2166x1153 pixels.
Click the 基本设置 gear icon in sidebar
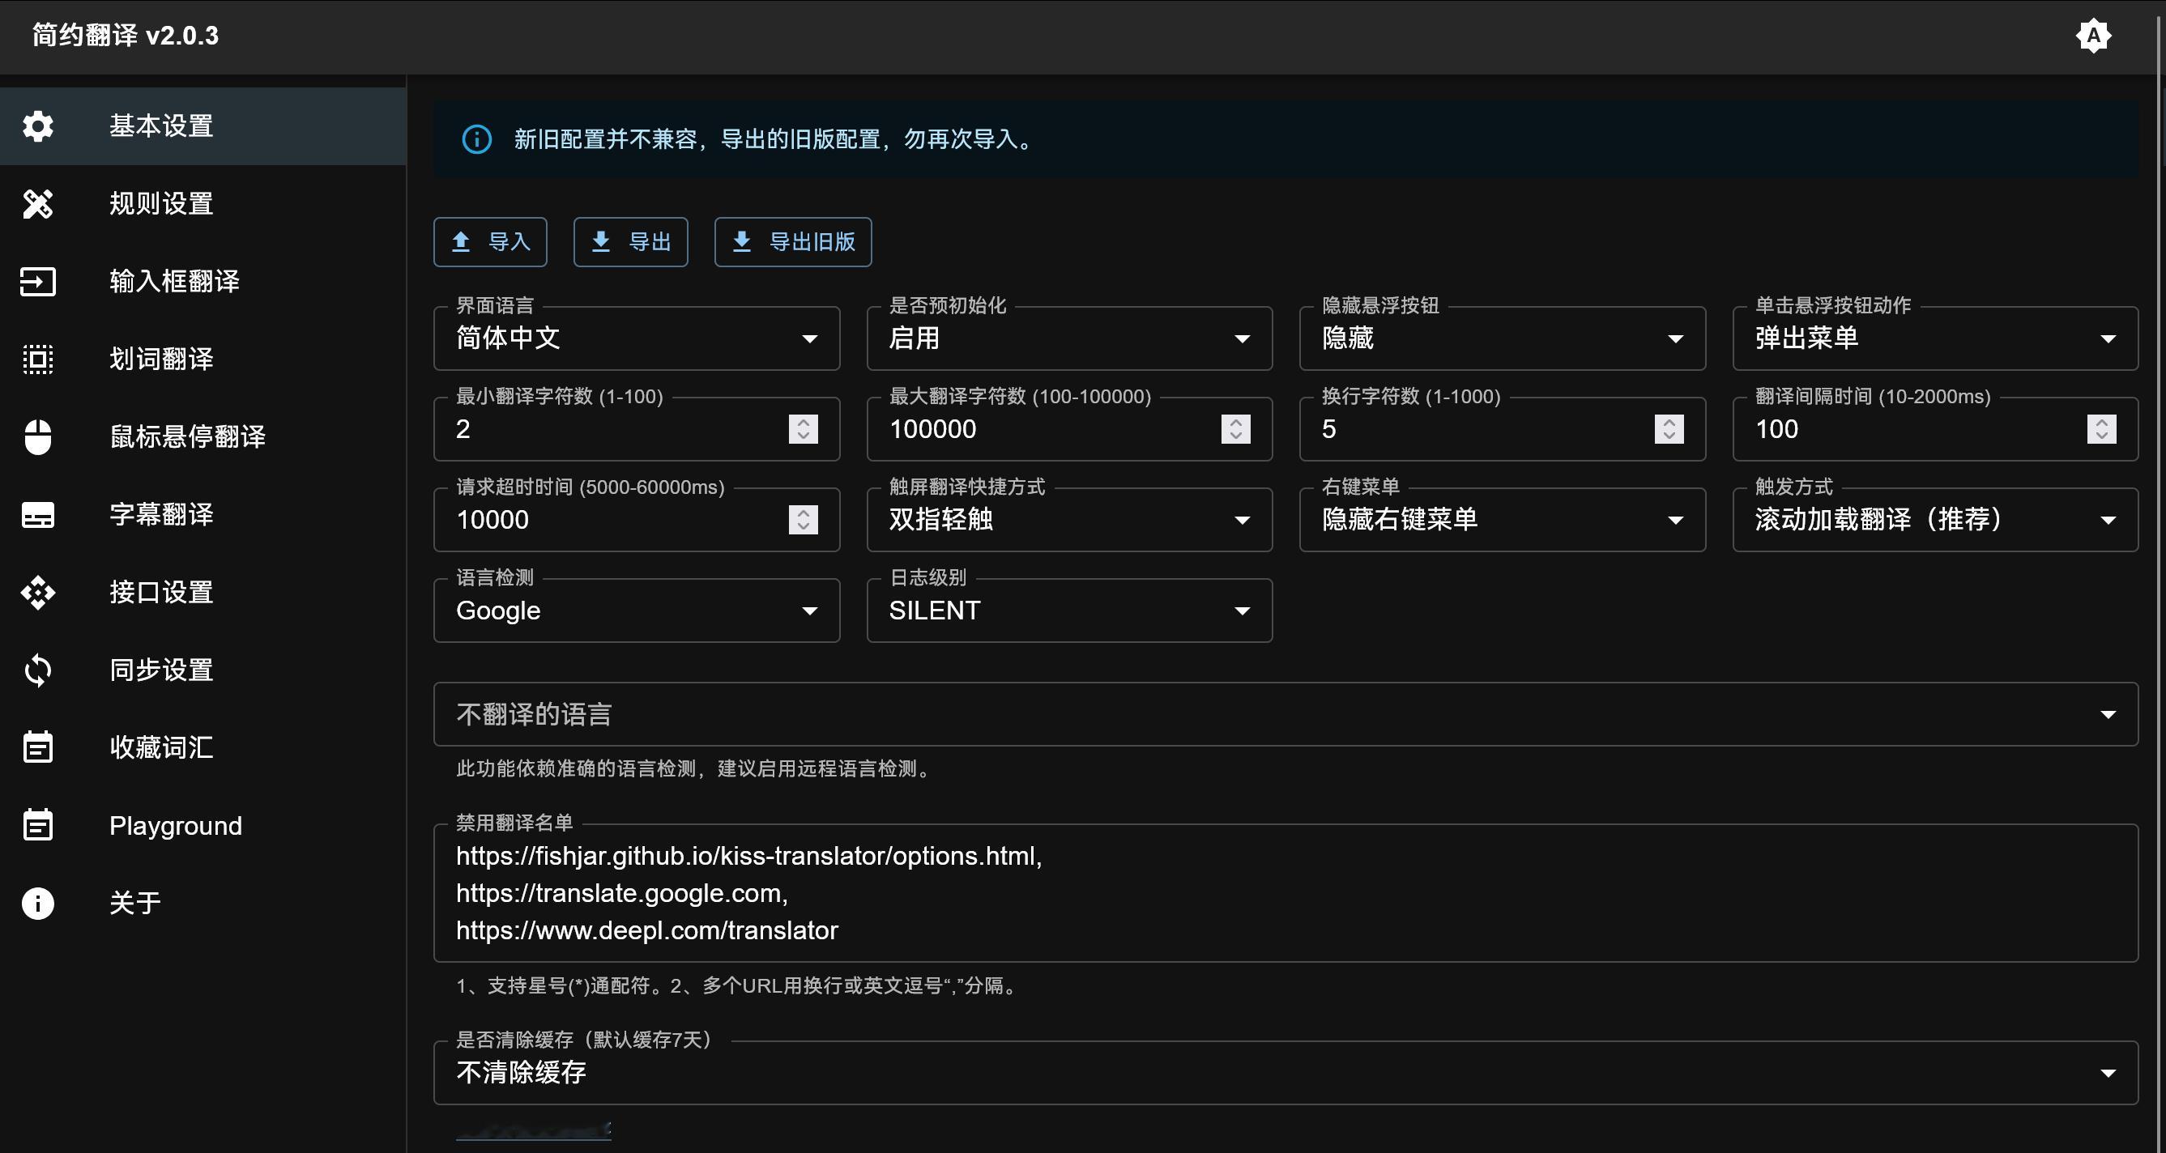(38, 126)
